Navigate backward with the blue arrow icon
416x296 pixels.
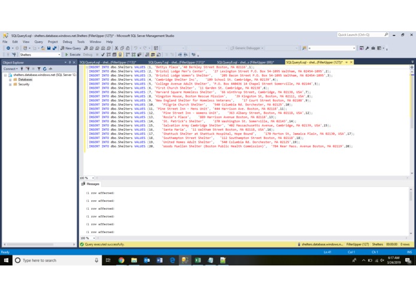(8, 48)
